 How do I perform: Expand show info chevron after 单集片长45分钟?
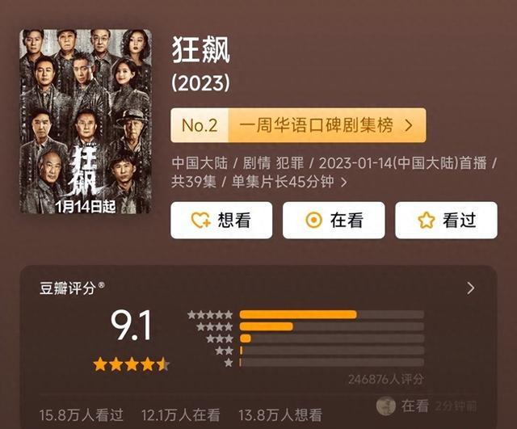click(343, 183)
